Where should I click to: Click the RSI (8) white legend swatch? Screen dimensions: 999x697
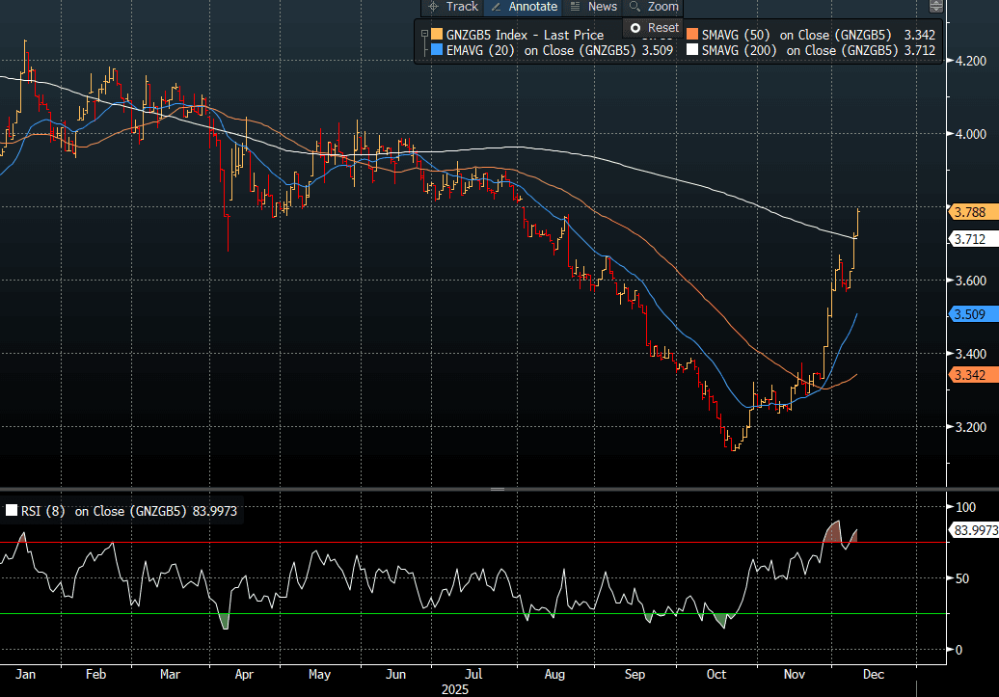coord(12,511)
